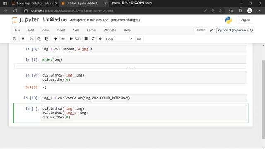265x149 pixels.
Task: Open browser settings and more menu
Action: (259, 11)
